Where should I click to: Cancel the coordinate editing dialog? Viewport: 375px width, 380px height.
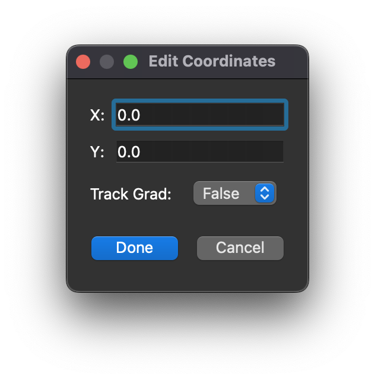click(240, 248)
